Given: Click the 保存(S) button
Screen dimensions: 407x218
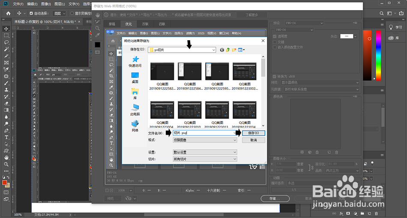Looking at the screenshot, I should [x=254, y=133].
